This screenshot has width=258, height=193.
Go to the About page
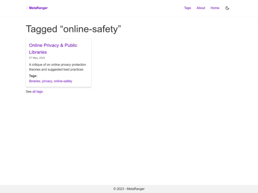point(201,8)
